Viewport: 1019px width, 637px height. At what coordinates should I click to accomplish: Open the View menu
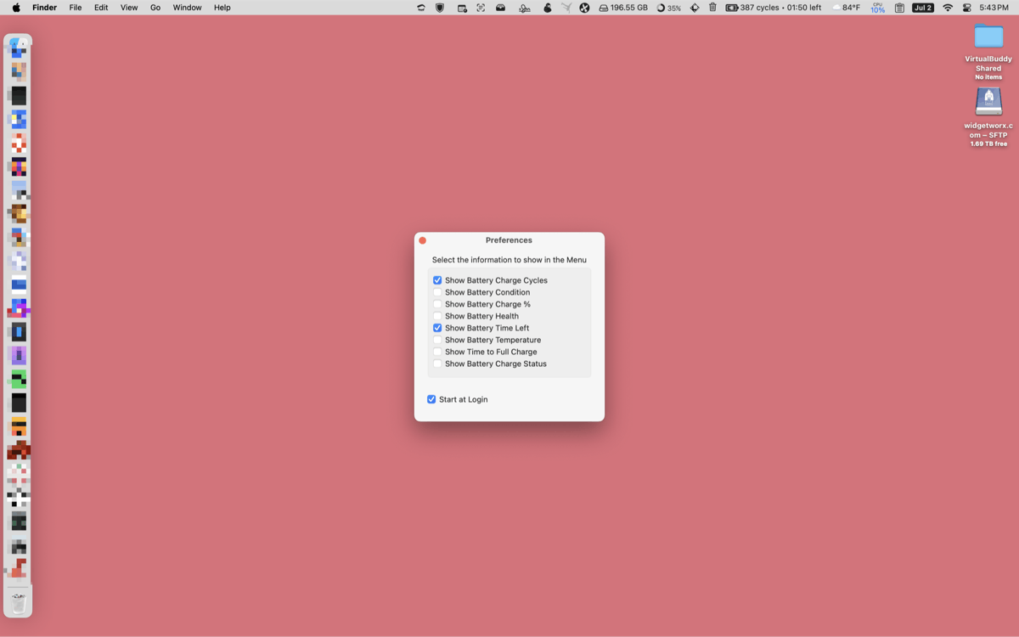pos(129,8)
